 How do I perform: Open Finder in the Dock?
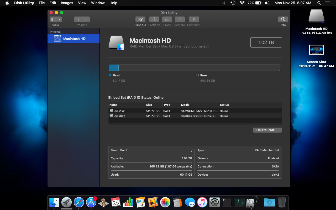coord(54,202)
